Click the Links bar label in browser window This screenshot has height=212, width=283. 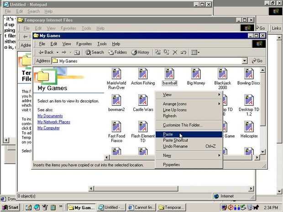tap(276, 28)
